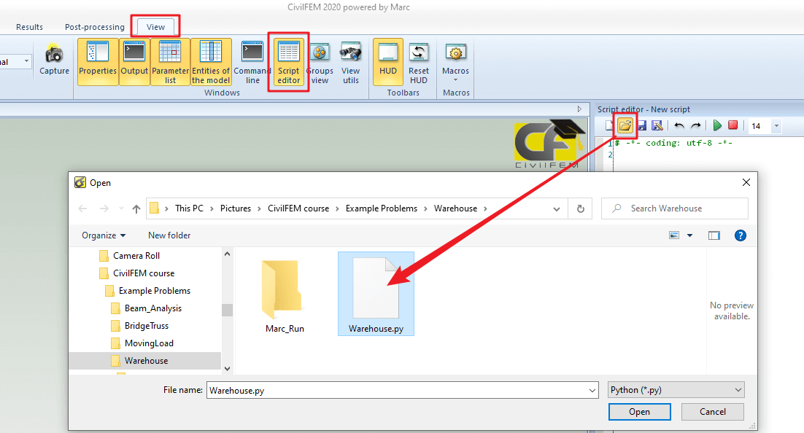Toggle the Output window
Viewport: 804px width, 433px height.
(x=134, y=62)
